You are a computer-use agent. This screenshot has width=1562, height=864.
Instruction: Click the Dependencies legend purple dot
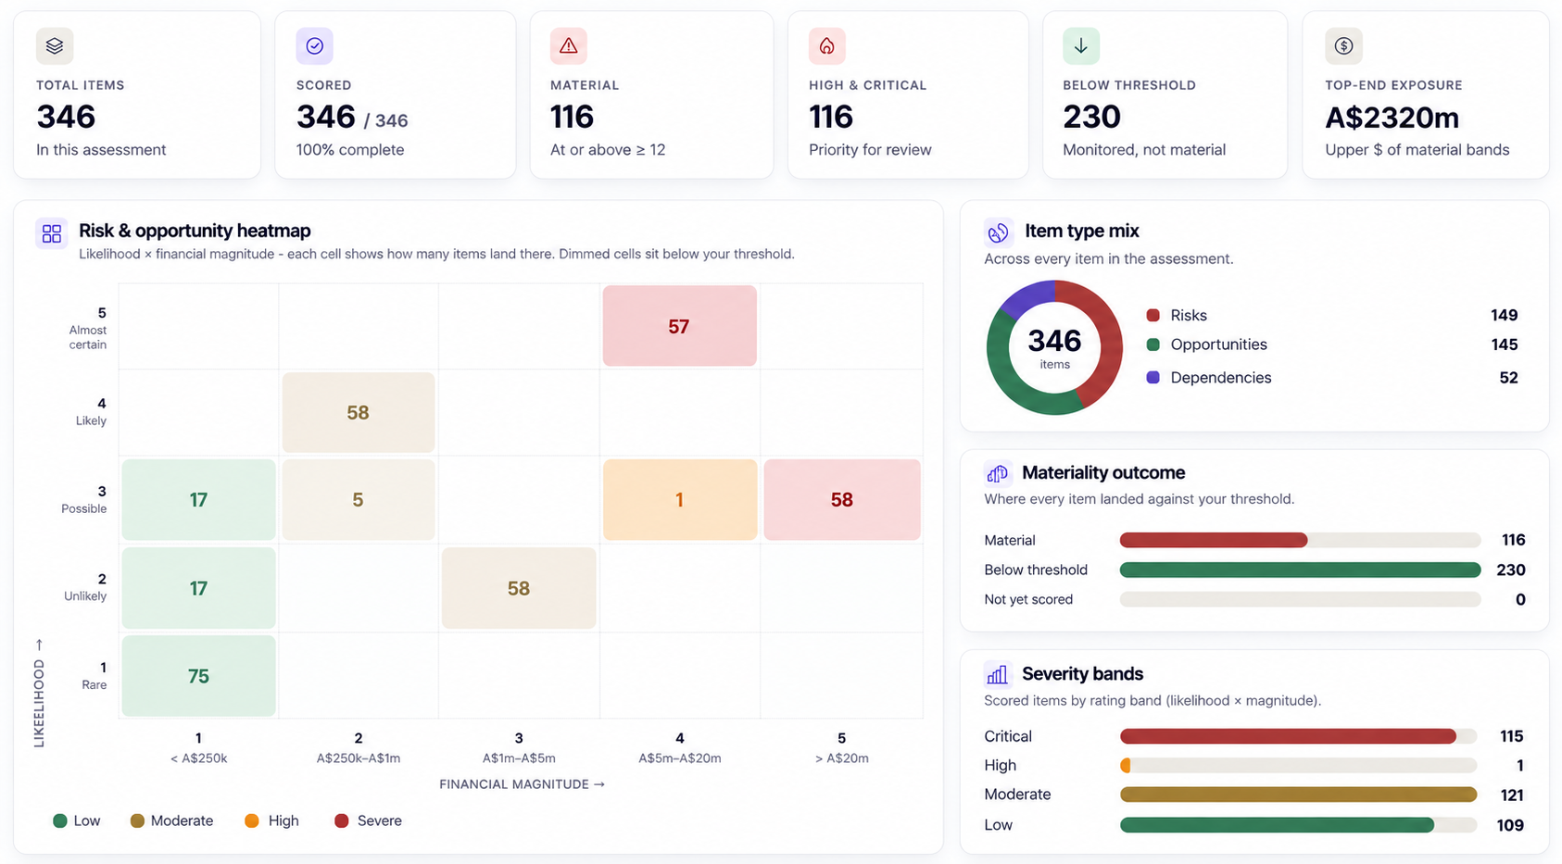tap(1153, 377)
